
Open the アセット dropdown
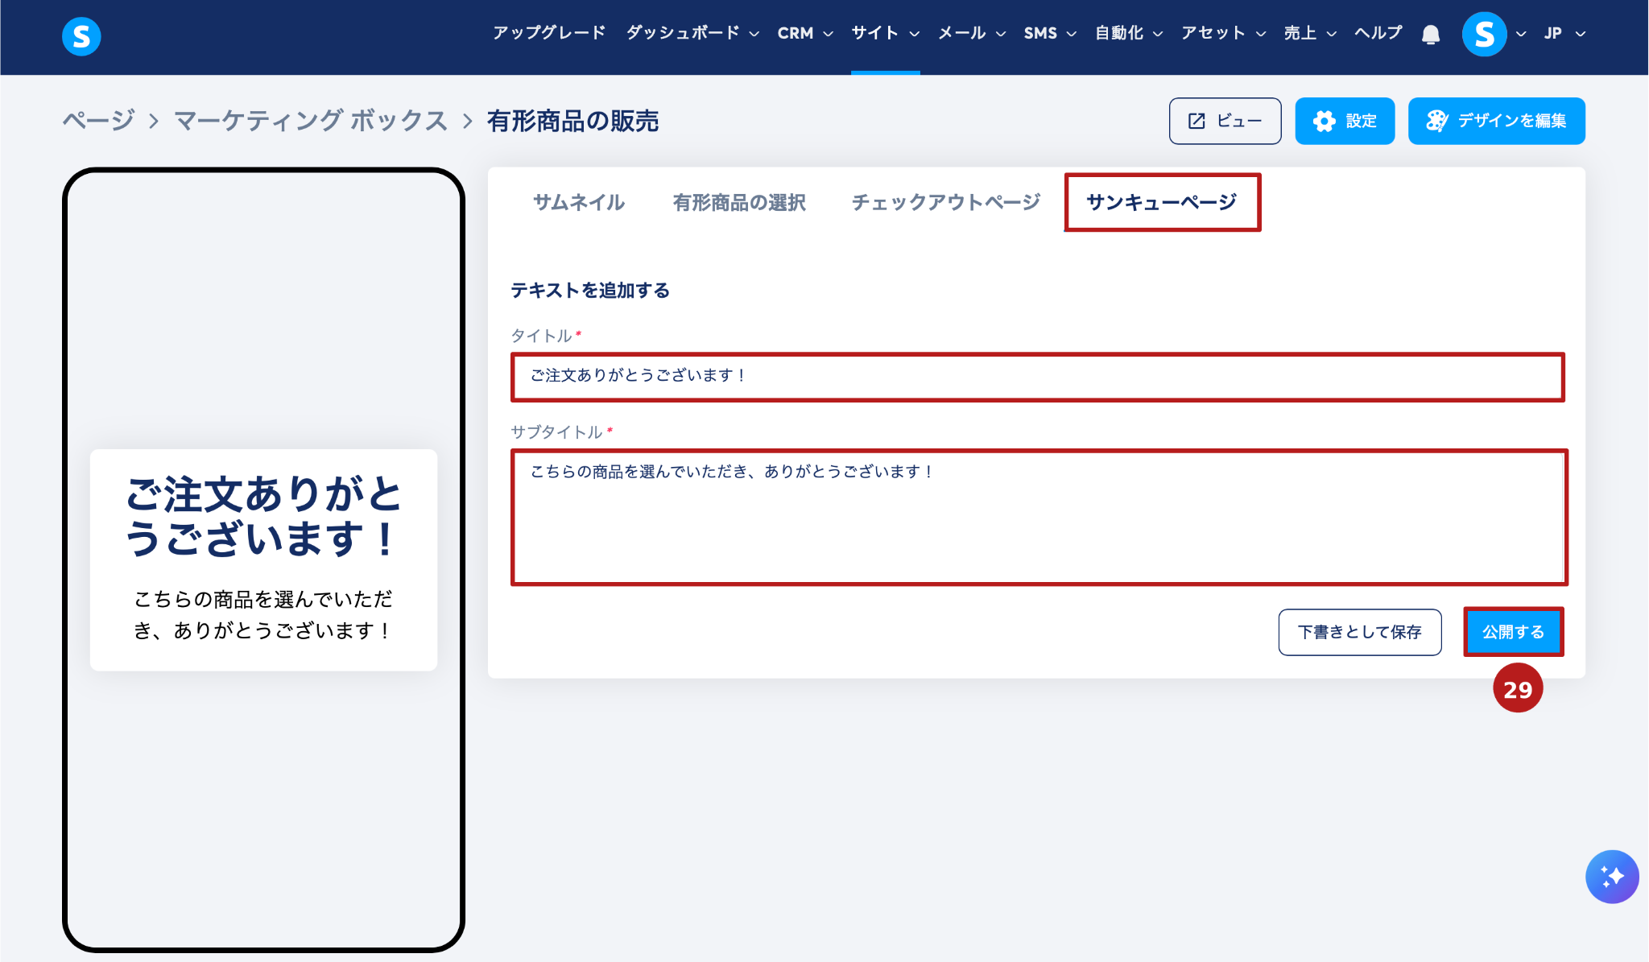pos(1222,34)
